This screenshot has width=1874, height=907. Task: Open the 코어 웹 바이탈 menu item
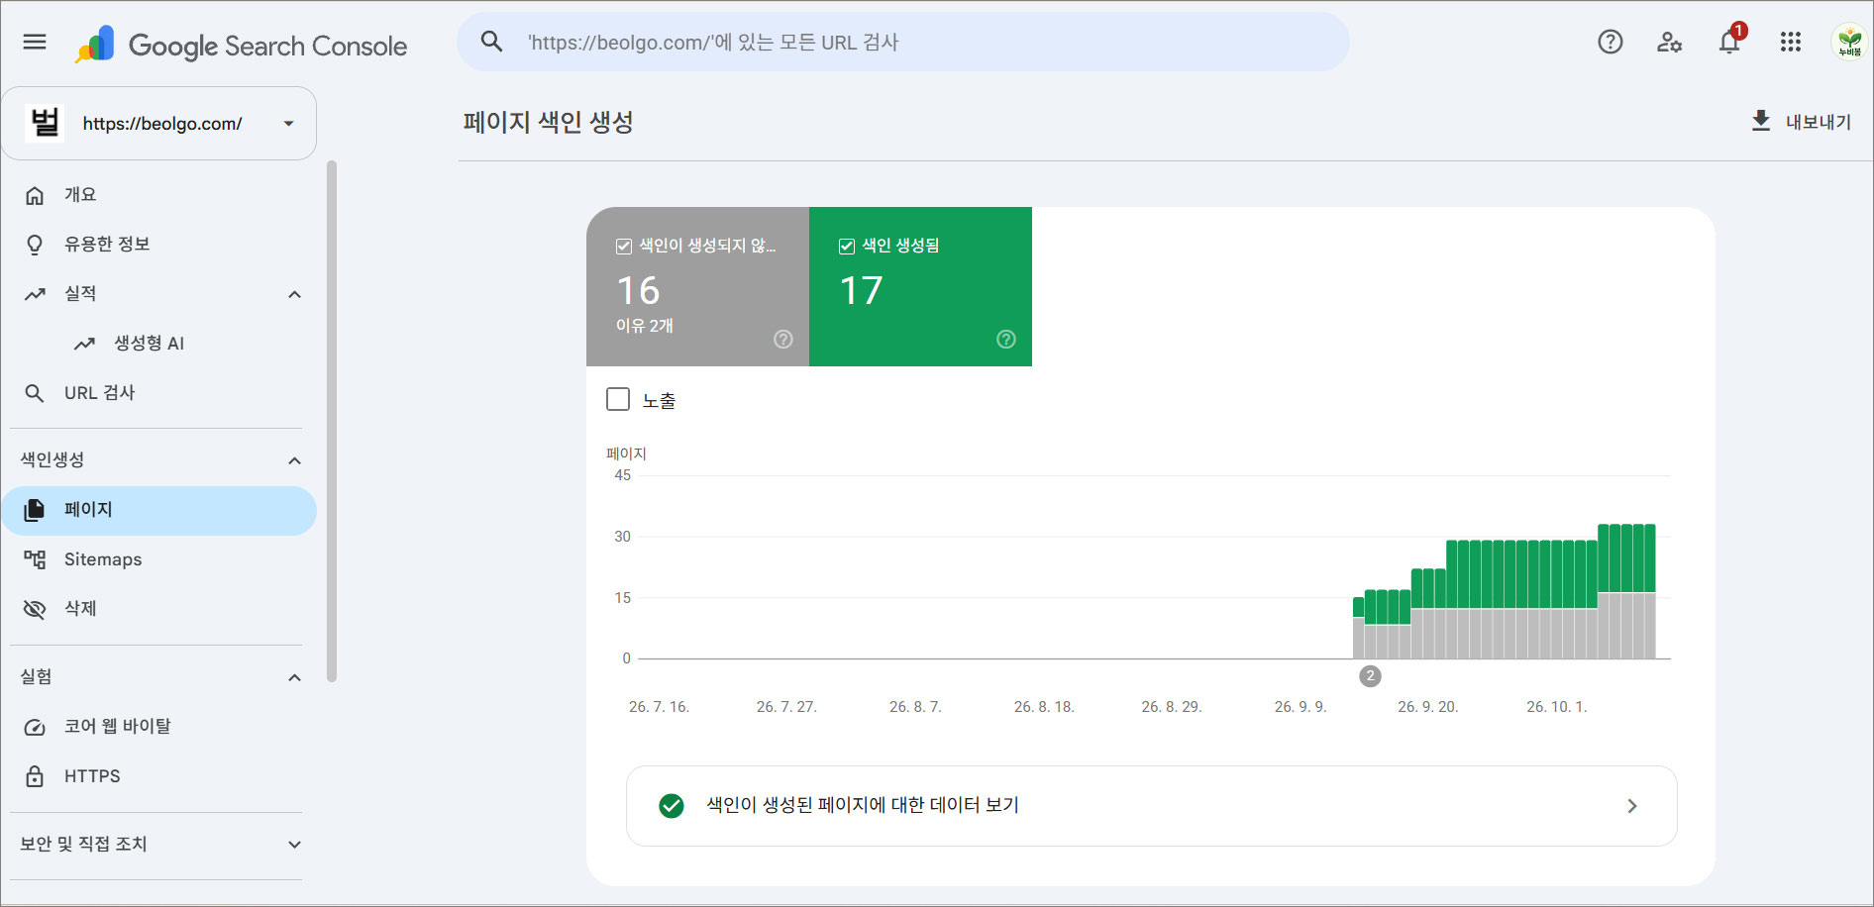pos(158,727)
